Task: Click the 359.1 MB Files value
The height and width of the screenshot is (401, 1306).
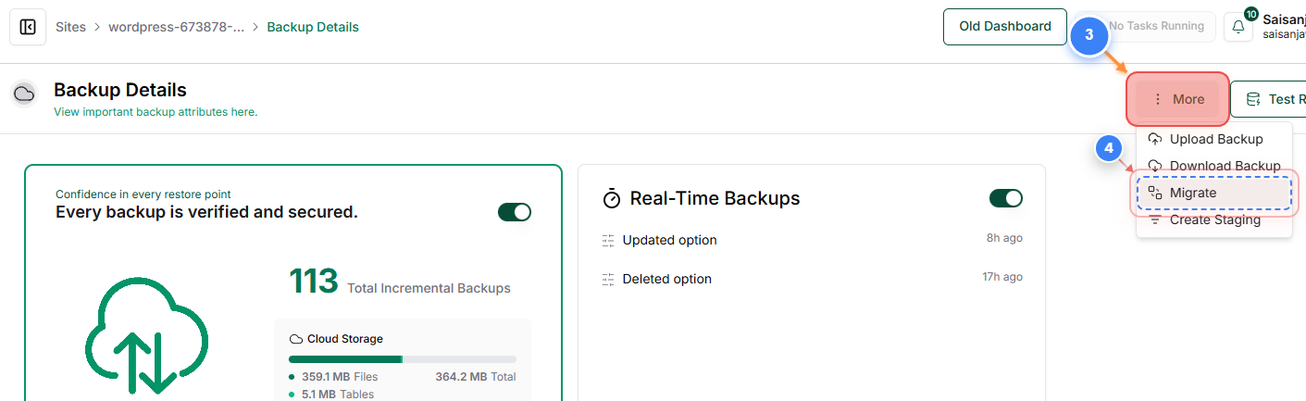Action: [340, 377]
